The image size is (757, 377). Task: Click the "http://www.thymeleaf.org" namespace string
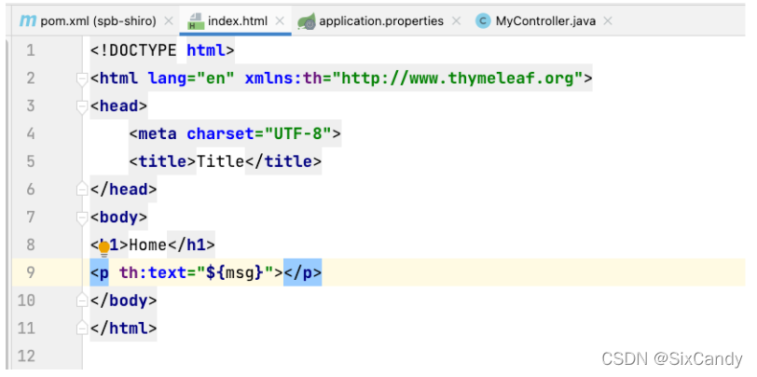[457, 78]
